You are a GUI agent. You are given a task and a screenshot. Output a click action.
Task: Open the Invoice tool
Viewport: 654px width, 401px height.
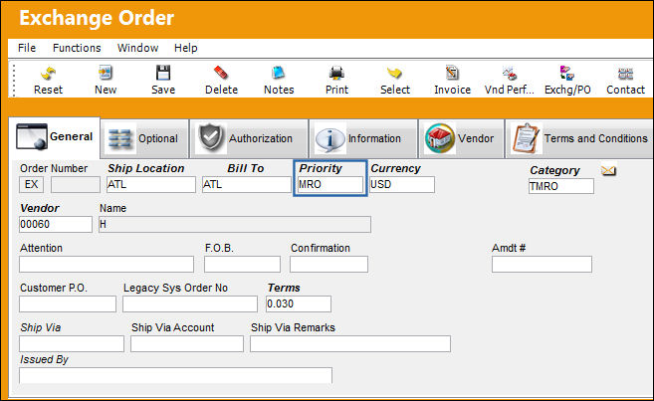click(x=452, y=80)
